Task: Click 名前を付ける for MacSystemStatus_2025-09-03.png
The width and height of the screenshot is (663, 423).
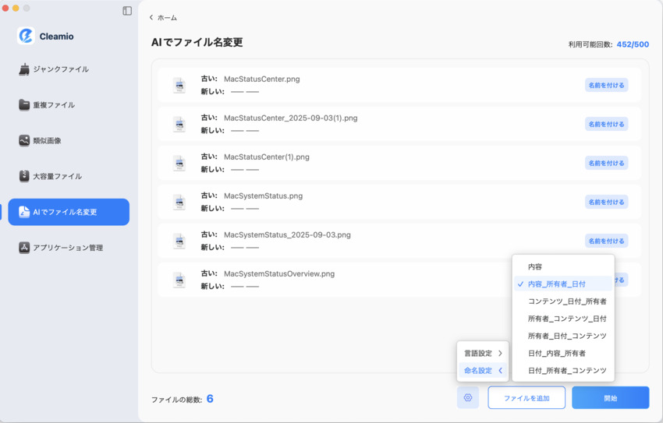Action: [606, 241]
